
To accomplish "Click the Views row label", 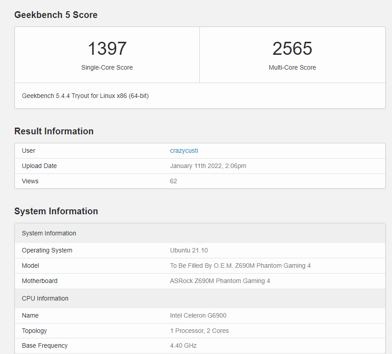I will (30, 181).
